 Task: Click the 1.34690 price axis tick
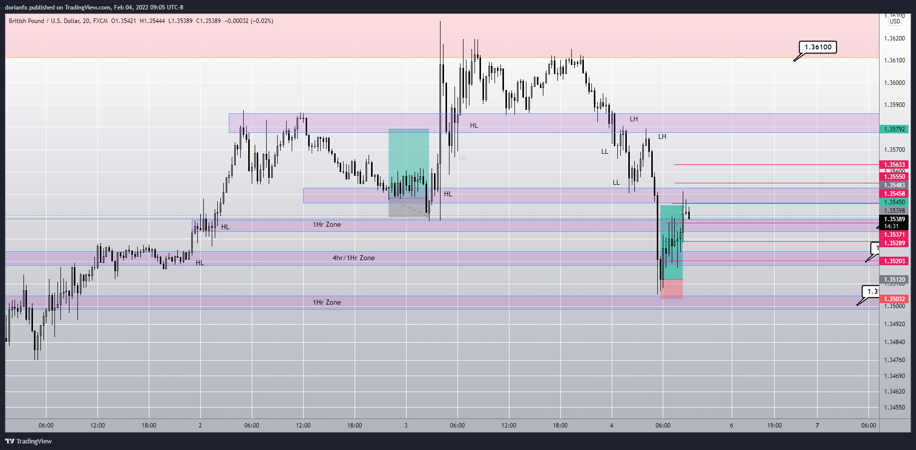(894, 376)
